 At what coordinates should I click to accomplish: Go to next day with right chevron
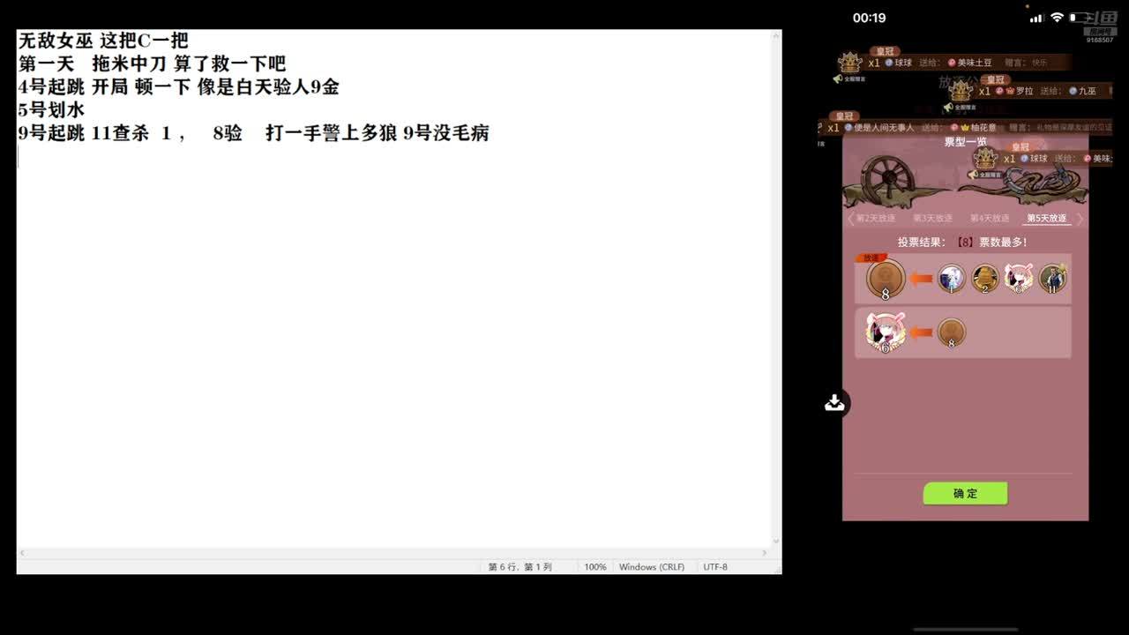point(1080,219)
